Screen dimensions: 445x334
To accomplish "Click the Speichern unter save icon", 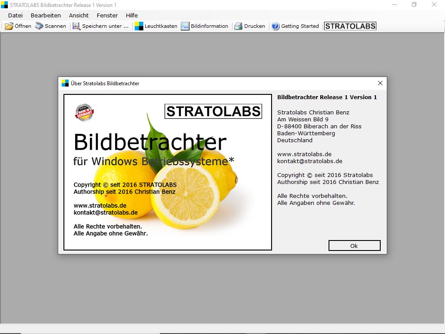I will click(x=76, y=26).
